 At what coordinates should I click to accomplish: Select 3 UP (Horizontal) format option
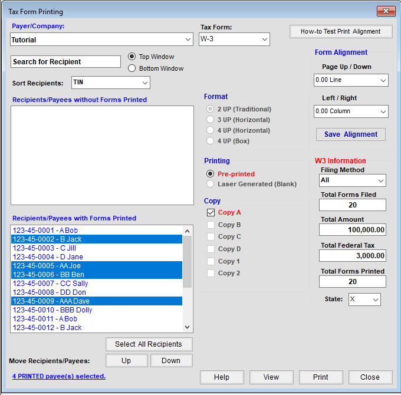(210, 120)
